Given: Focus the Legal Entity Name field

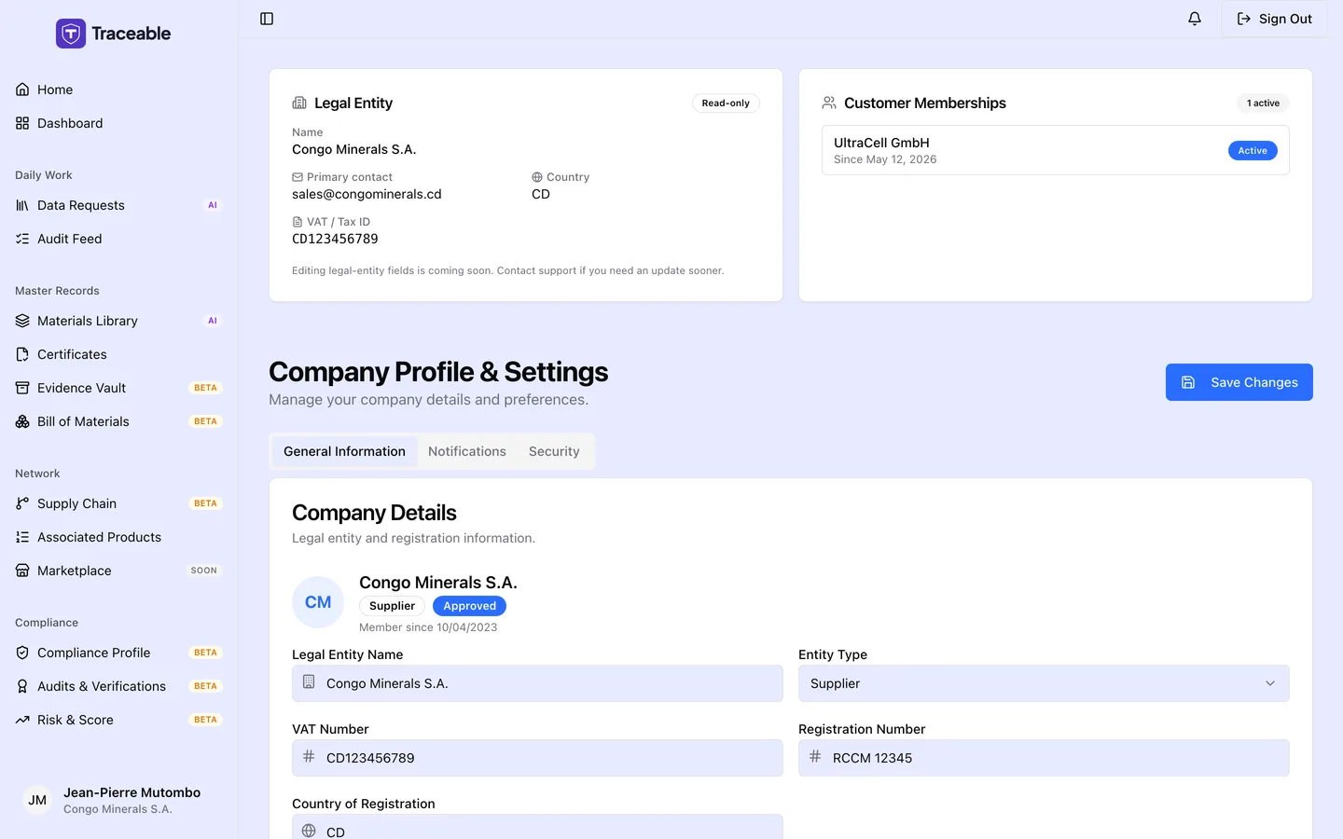Looking at the screenshot, I should point(537,683).
